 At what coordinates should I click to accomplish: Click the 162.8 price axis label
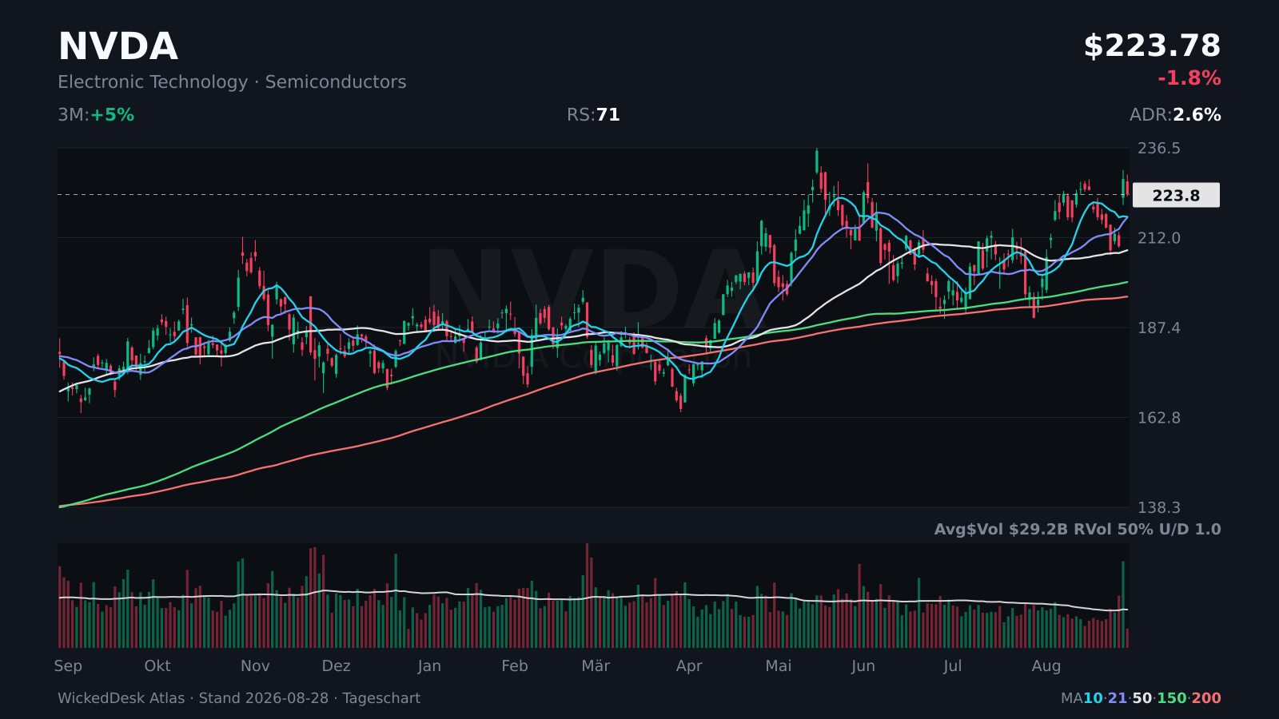click(x=1159, y=418)
